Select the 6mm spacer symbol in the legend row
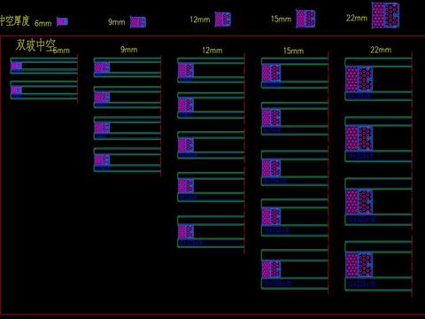The height and width of the screenshot is (319, 425). click(x=62, y=21)
